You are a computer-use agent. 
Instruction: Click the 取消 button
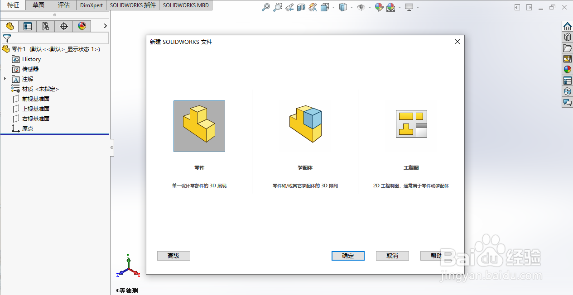coord(392,256)
